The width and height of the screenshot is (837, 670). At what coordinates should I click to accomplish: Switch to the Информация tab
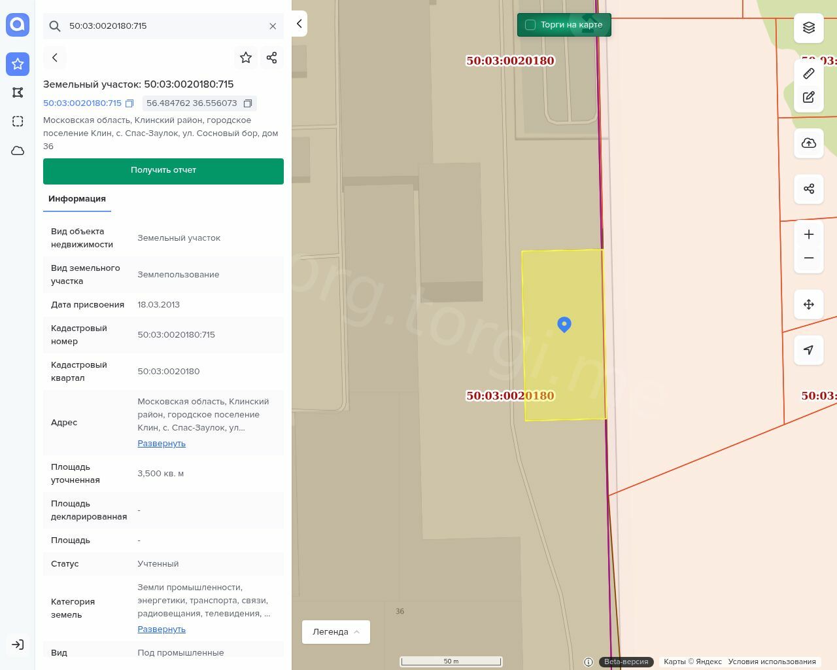(x=77, y=199)
